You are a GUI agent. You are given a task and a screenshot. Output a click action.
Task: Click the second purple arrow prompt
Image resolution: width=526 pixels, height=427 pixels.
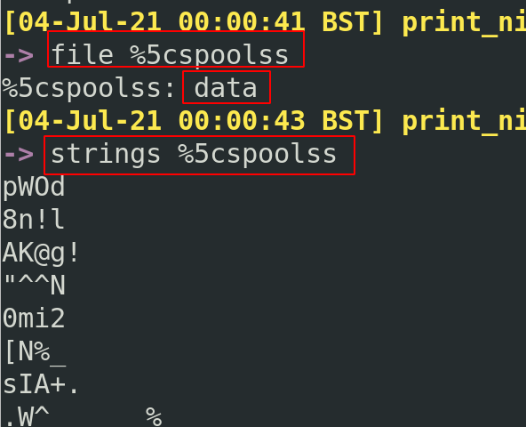click(19, 155)
